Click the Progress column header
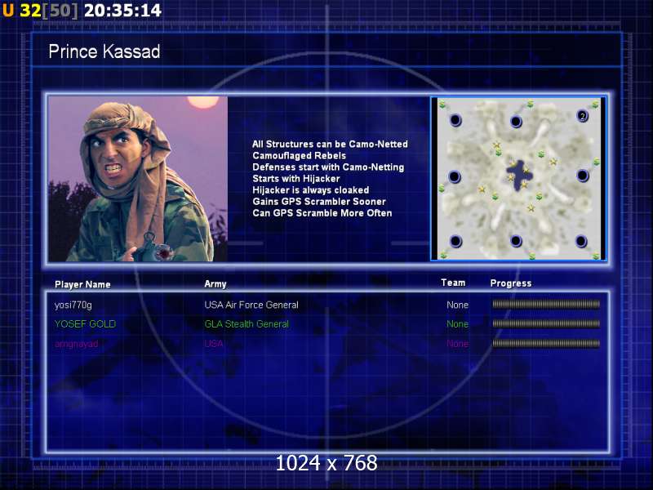 [x=511, y=283]
